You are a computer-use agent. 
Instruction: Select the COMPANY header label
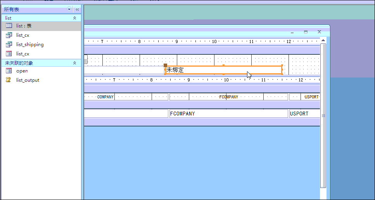click(105, 97)
